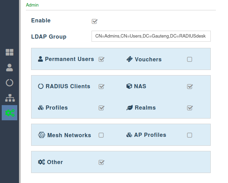228x183 pixels.
Task: Open the RADIUS circle icon in sidebar
Action: pos(9,83)
